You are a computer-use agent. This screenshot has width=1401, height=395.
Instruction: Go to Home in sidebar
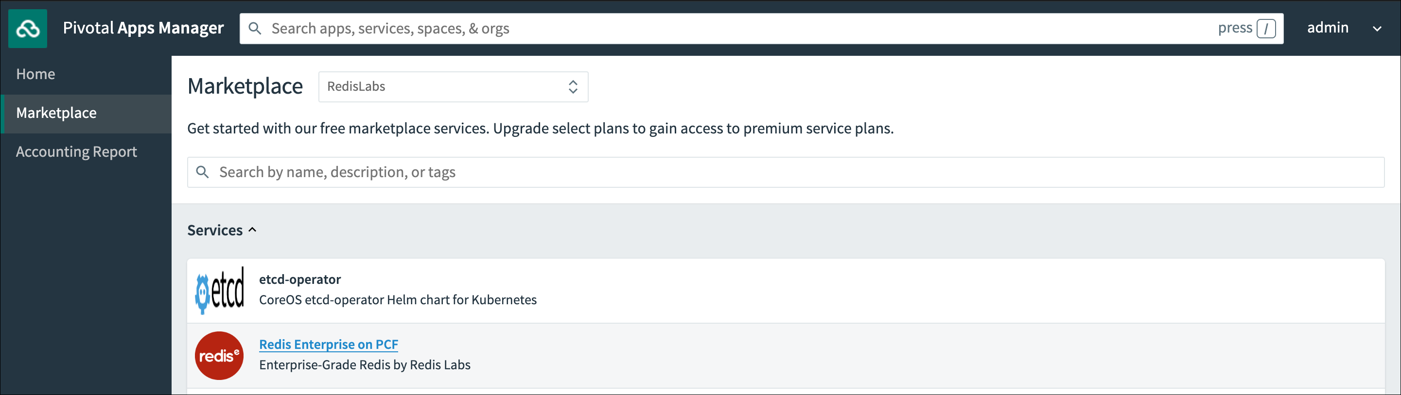click(x=36, y=74)
